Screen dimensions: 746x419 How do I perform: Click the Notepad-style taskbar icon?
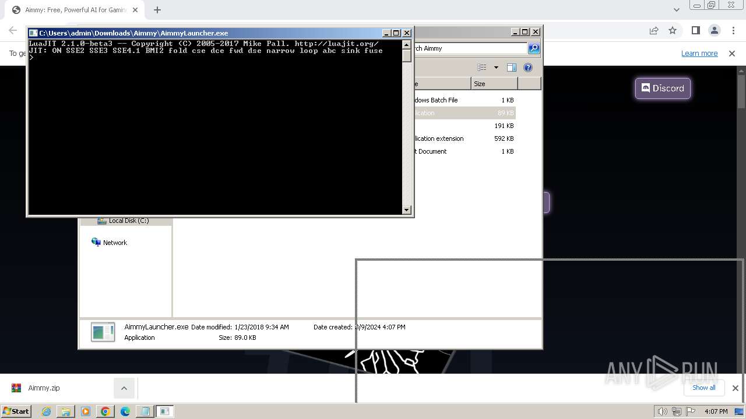click(145, 411)
